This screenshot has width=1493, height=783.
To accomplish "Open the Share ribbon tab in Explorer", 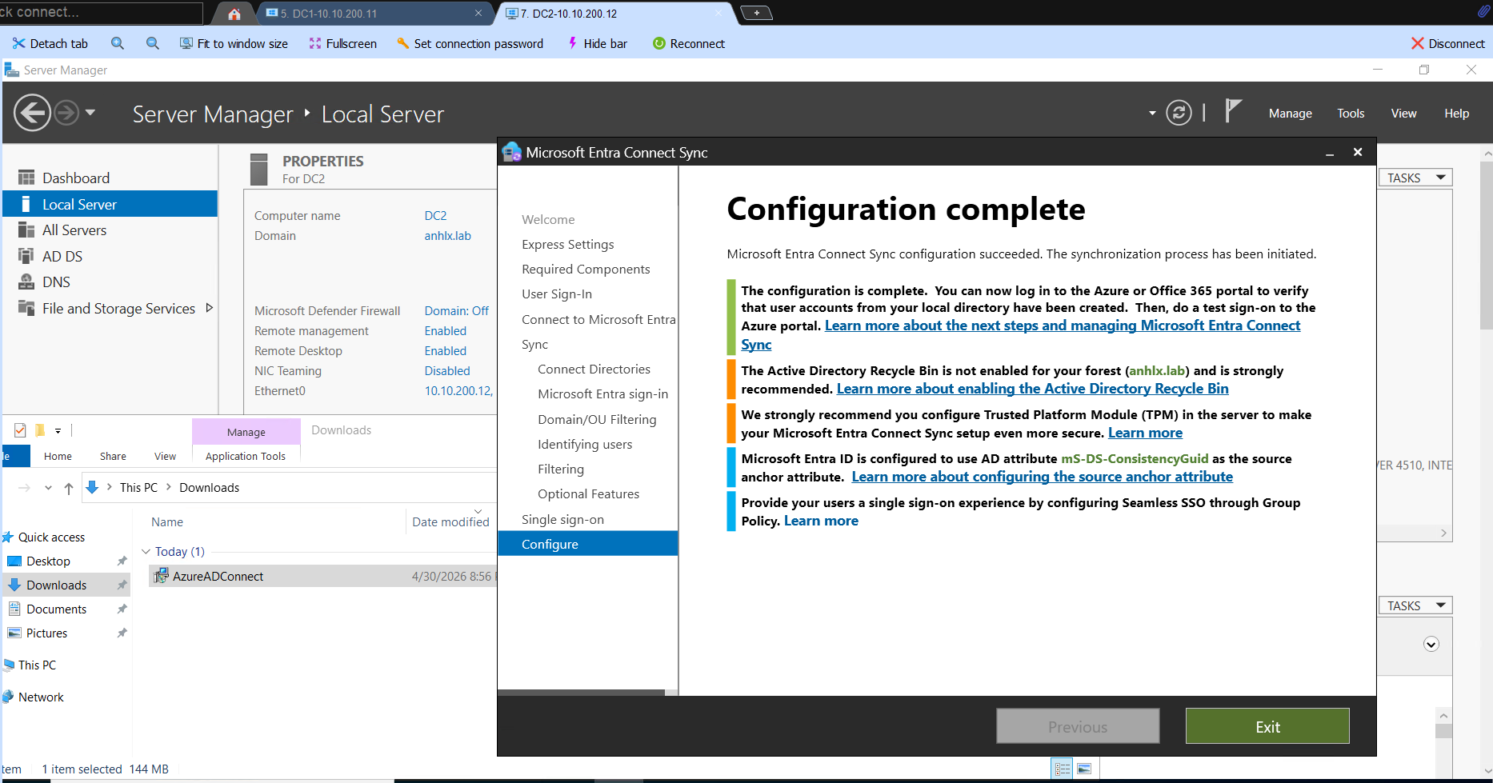I will (113, 456).
